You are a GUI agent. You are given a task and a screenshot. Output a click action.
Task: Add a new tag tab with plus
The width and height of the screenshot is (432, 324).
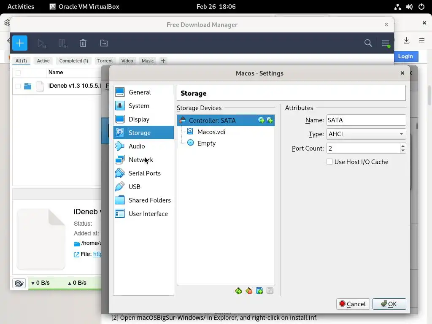click(163, 61)
